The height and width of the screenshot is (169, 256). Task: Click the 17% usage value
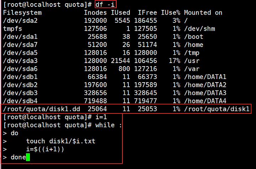(x=175, y=60)
